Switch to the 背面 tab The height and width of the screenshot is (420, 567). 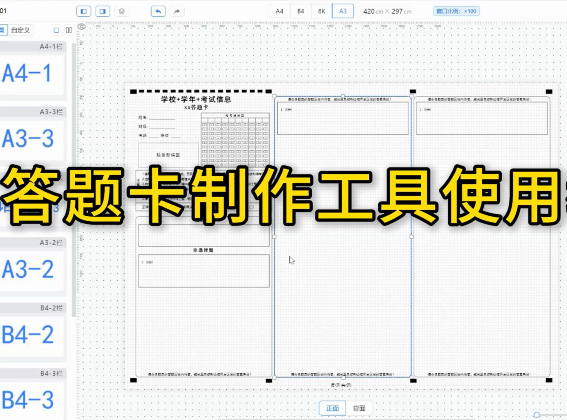tap(358, 408)
